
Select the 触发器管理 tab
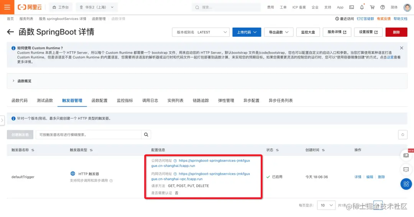tap(72, 100)
